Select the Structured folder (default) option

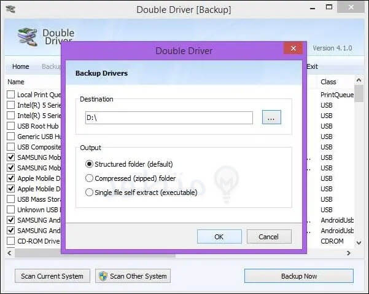point(129,164)
